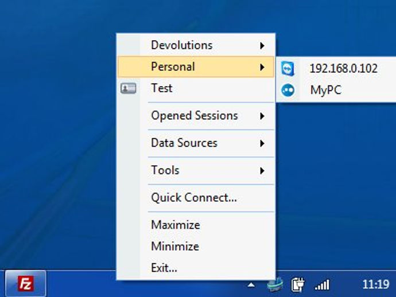
Task: Connect to 192.168.0.102 session
Action: 337,68
